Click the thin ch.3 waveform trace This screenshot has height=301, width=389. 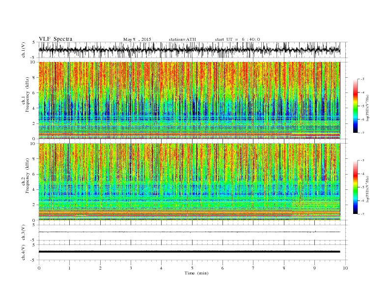[x=189, y=232]
